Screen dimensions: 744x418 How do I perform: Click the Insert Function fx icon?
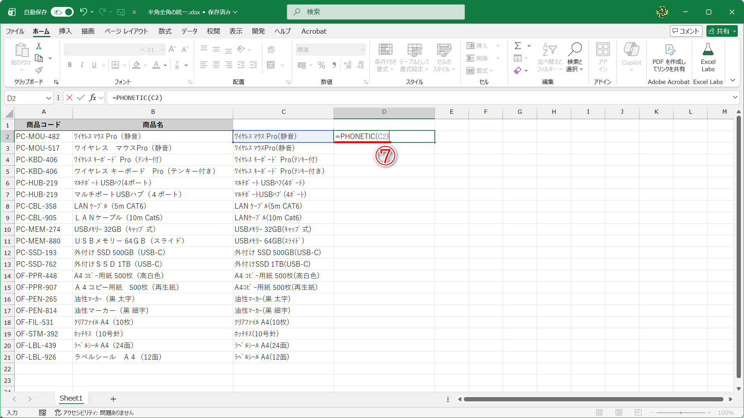[x=93, y=98]
